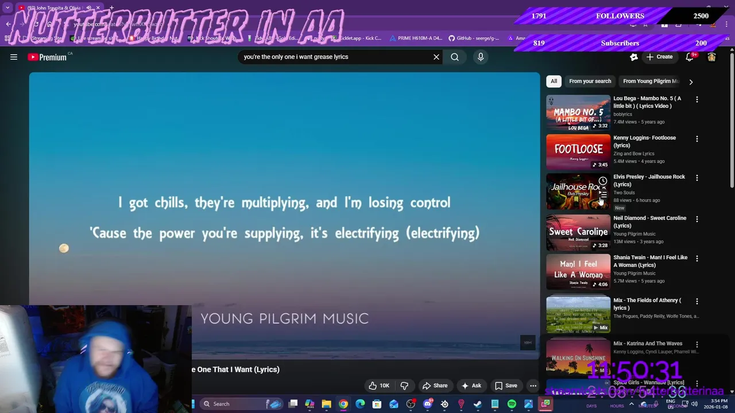Click the Windows taskbar Search box
The image size is (735, 413).
241,404
